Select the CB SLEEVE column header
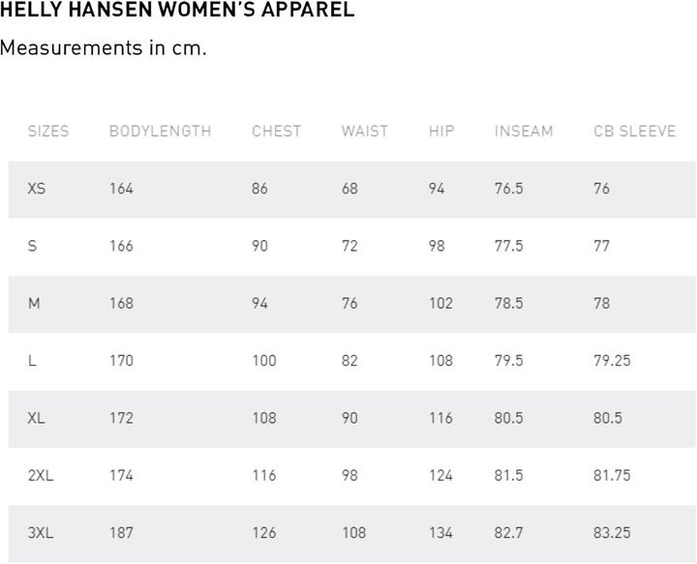697x564 pixels. [634, 132]
